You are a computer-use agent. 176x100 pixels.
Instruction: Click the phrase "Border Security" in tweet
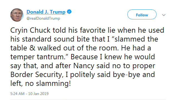(36, 75)
